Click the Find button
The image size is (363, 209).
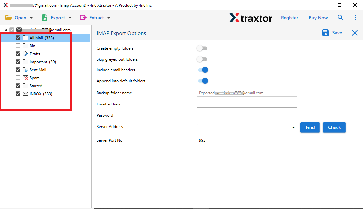click(x=310, y=127)
